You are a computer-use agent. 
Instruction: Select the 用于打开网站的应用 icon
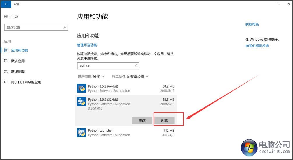[x=6, y=82]
